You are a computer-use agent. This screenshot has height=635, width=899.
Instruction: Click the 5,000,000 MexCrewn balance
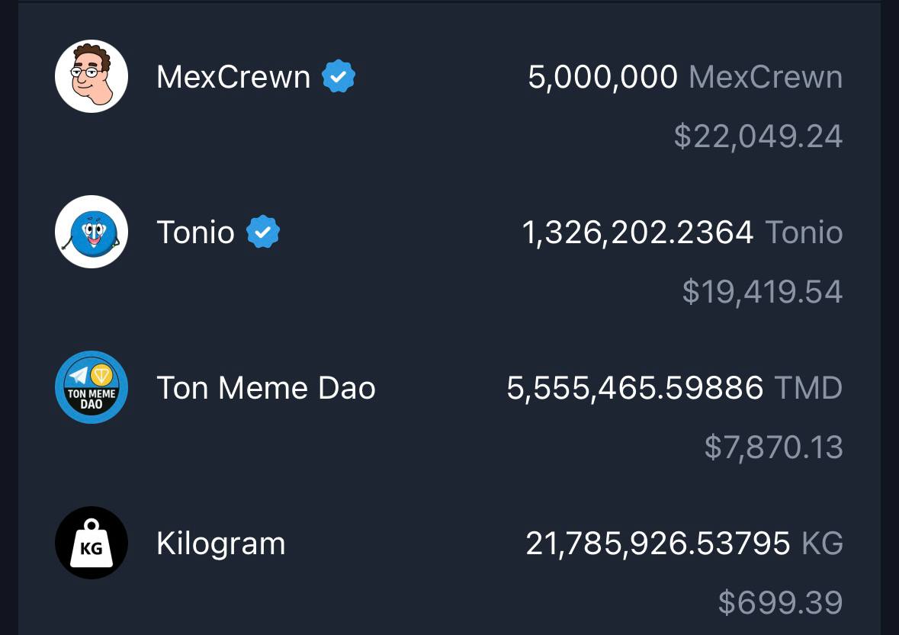(685, 77)
